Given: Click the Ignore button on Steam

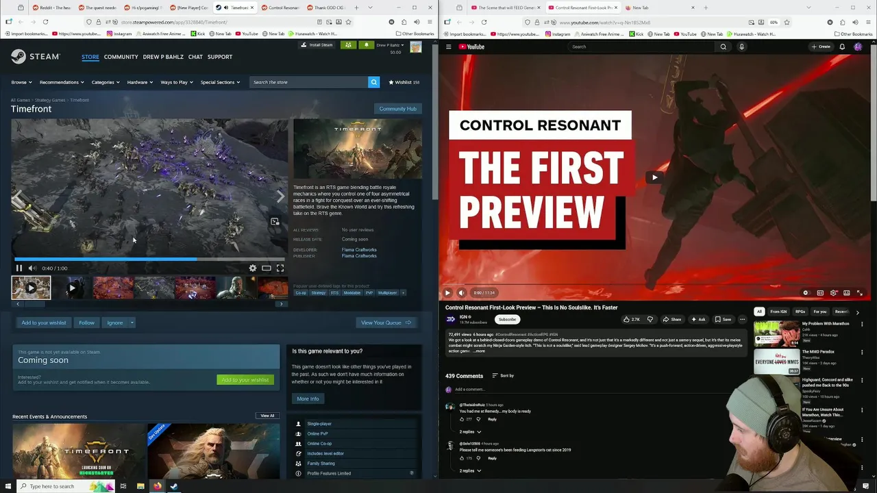Looking at the screenshot, I should tap(114, 323).
